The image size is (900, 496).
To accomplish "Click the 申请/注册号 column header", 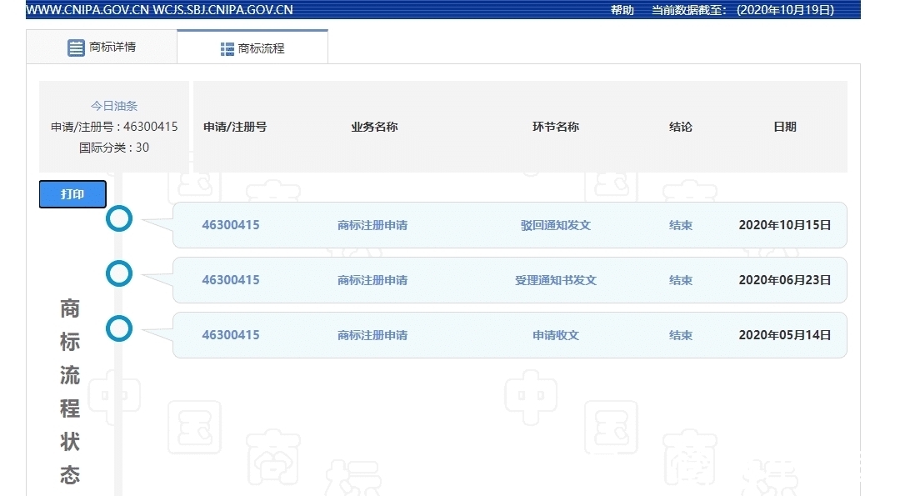I will click(235, 127).
